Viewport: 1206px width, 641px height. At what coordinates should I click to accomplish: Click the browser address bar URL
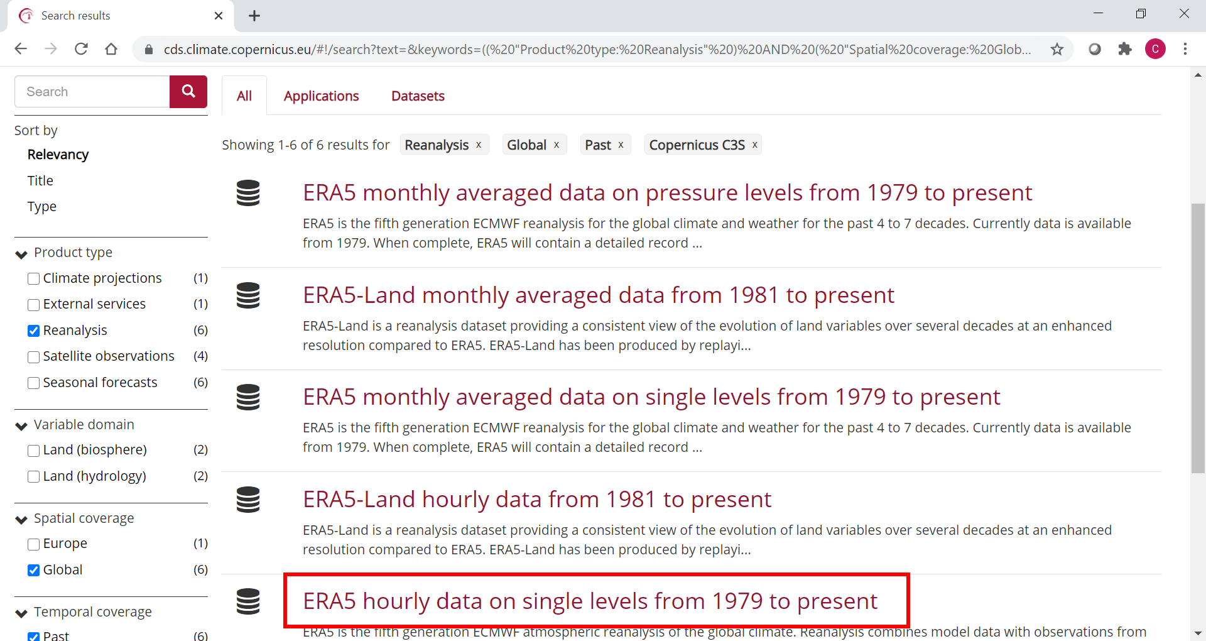597,49
